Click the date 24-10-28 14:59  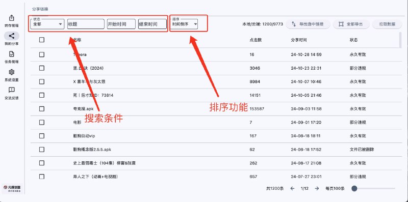click(307, 54)
